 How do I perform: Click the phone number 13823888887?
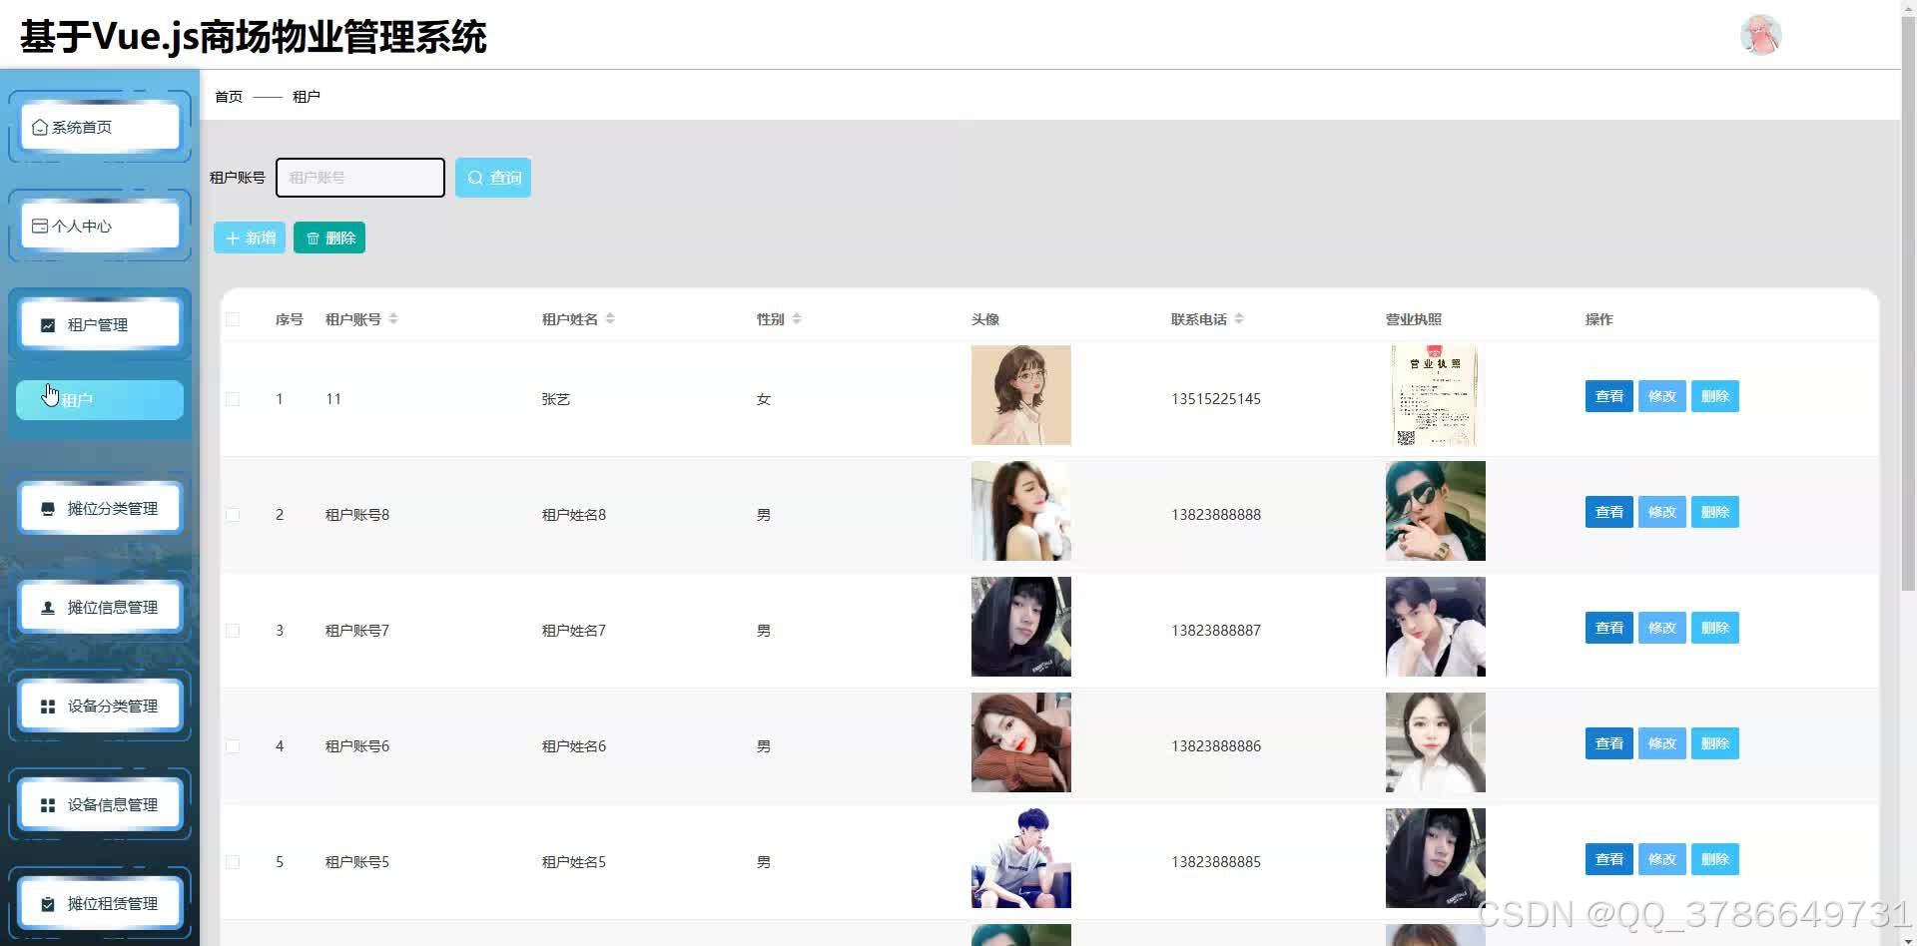1216,631
